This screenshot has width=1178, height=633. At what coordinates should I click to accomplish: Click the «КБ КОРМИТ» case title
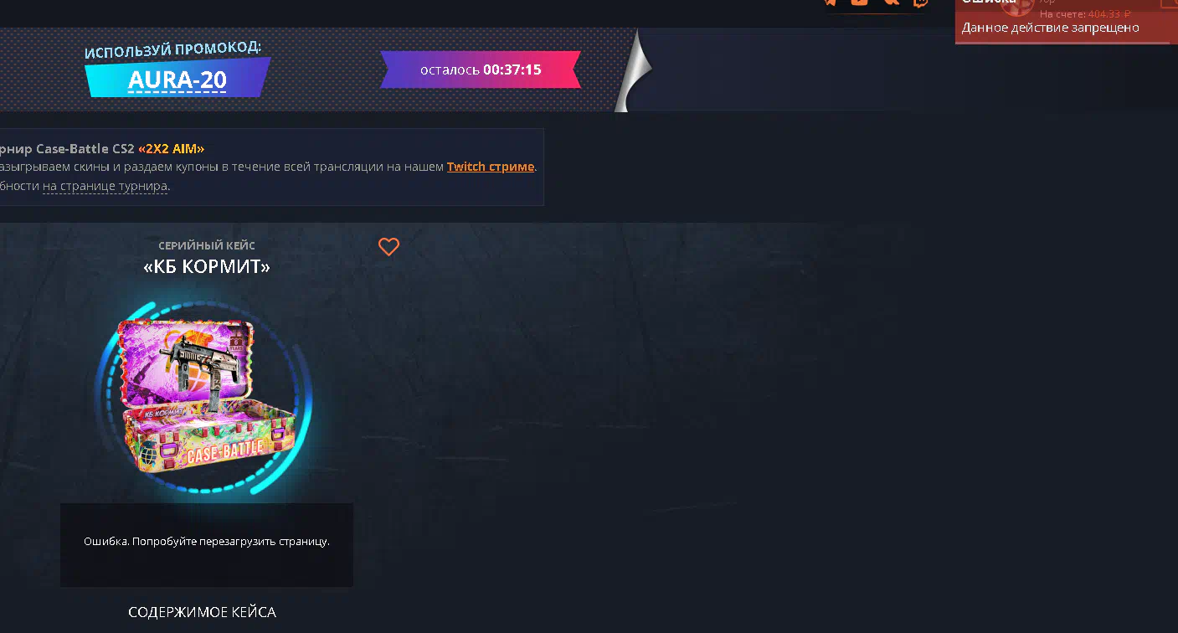(x=207, y=267)
